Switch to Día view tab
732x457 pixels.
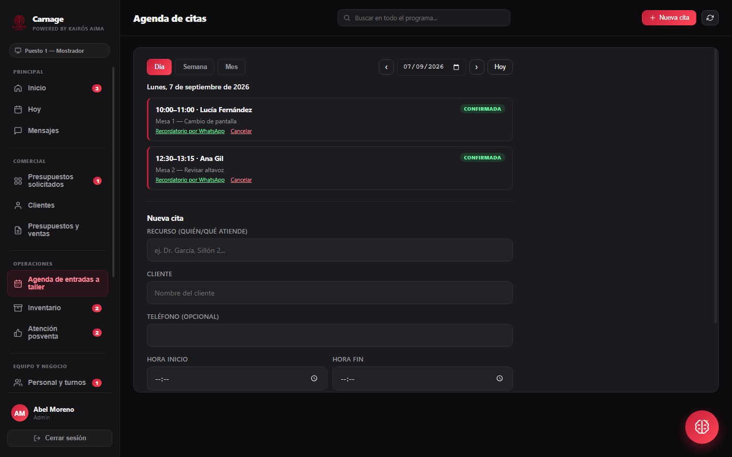click(x=159, y=67)
